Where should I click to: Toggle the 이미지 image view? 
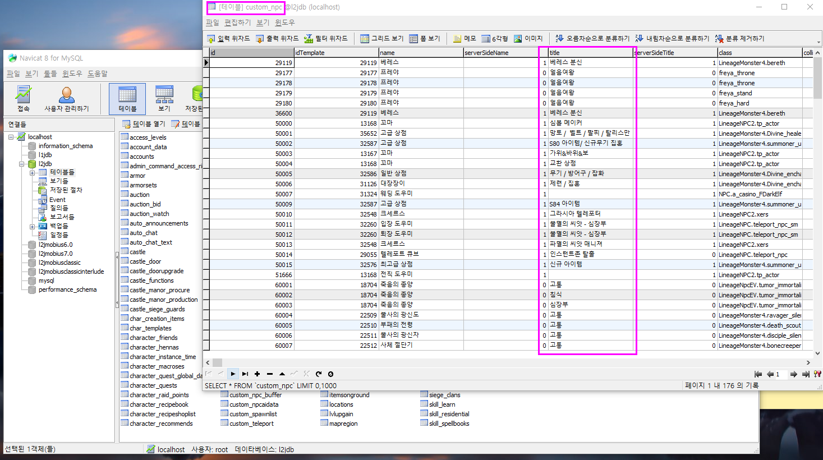tap(528, 39)
